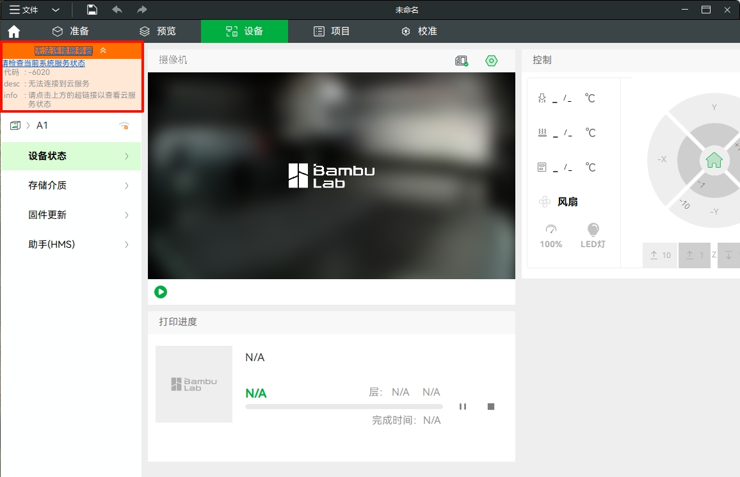
Task: Click the 控制 panel title
Action: pyautogui.click(x=542, y=60)
